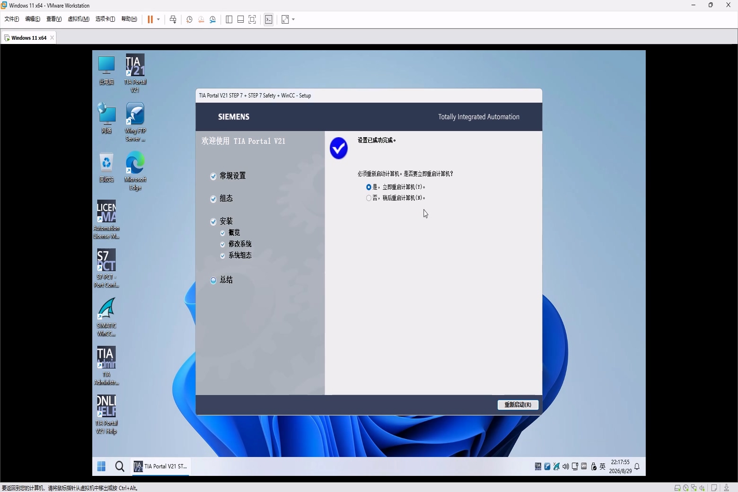Open the 编辑(E) menu

pyautogui.click(x=33, y=19)
